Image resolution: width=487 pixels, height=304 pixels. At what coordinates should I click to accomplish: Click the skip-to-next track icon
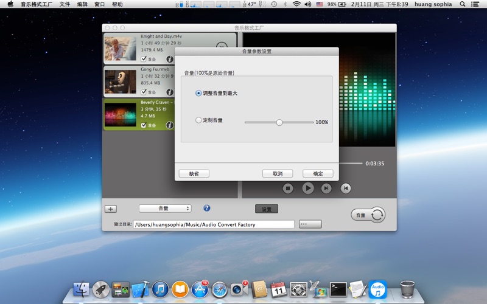[x=326, y=188]
